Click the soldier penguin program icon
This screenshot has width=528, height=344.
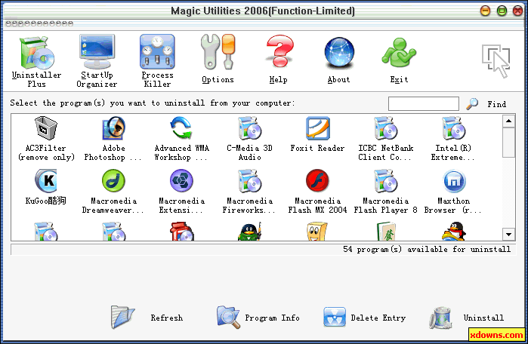pyautogui.click(x=249, y=232)
